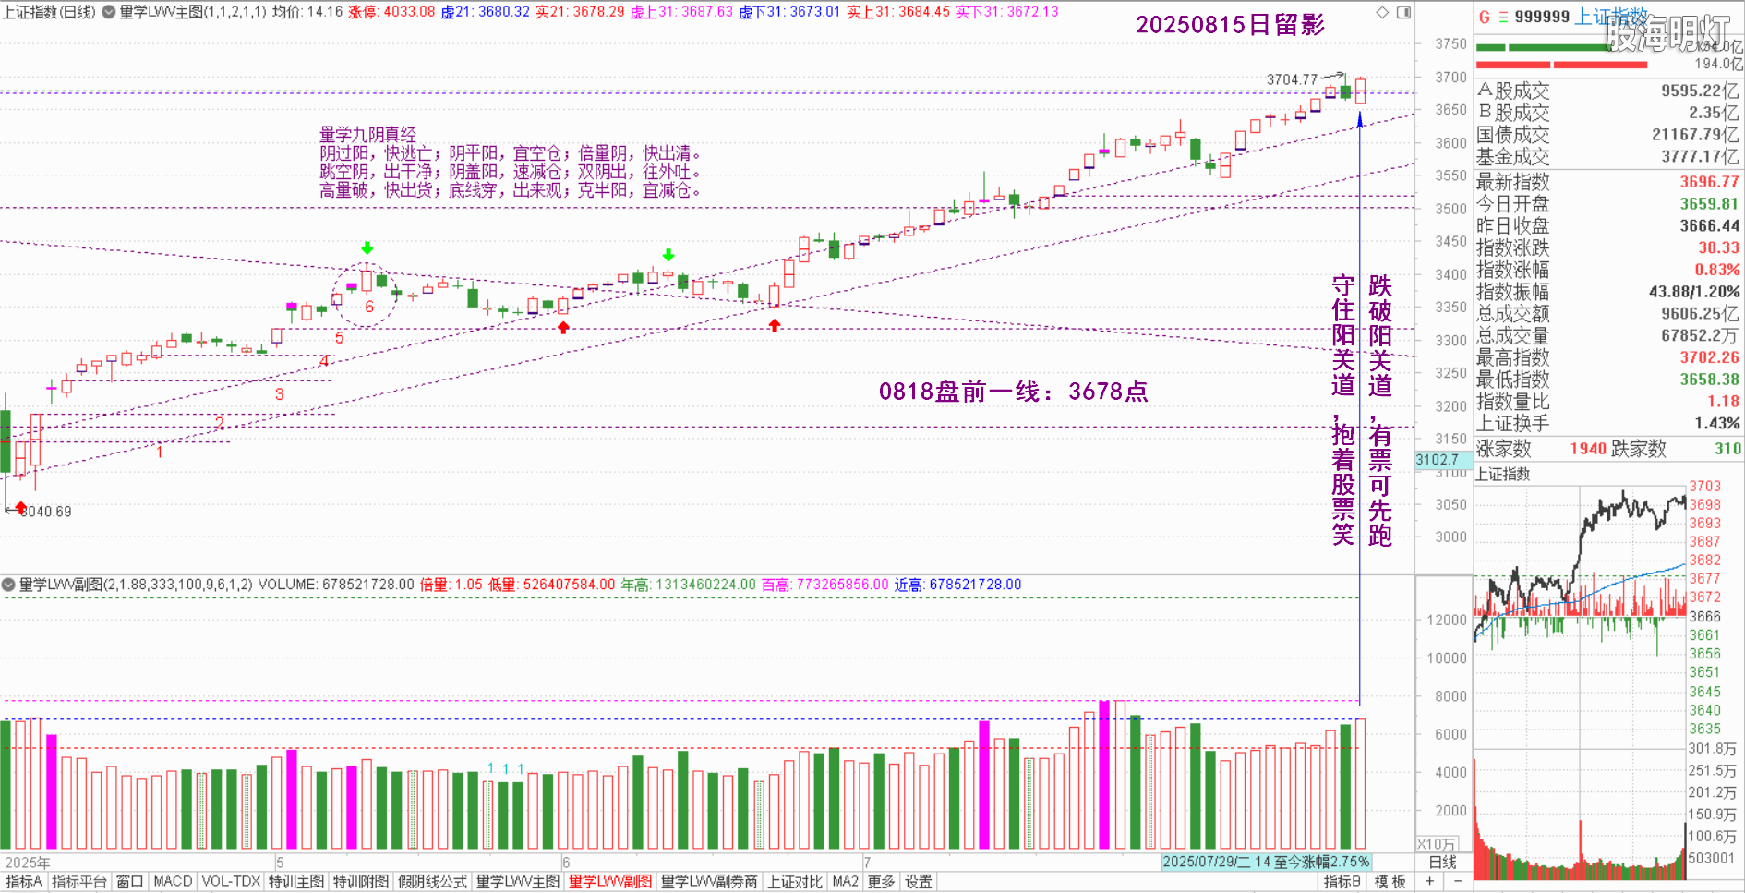
Task: Click the 指数涨幅 value 0.83%
Action: (1717, 270)
